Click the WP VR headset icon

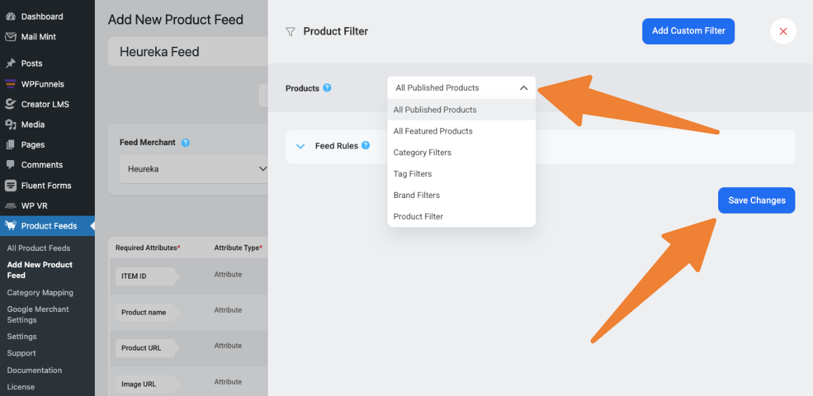(10, 205)
